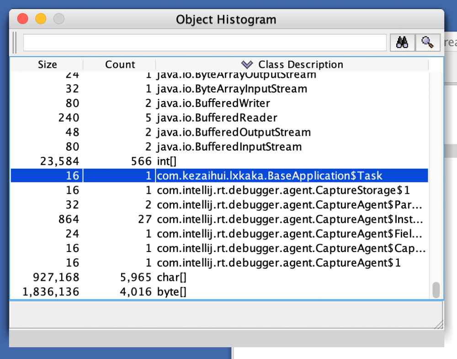Viewport: 457px width, 359px height.
Task: Select the CaptureAgent$Par... row
Action: (219, 205)
